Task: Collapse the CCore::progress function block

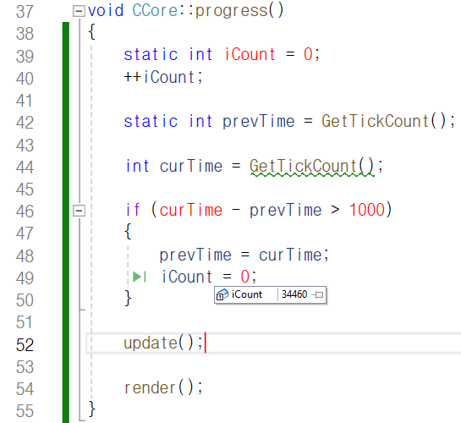Action: click(x=79, y=11)
